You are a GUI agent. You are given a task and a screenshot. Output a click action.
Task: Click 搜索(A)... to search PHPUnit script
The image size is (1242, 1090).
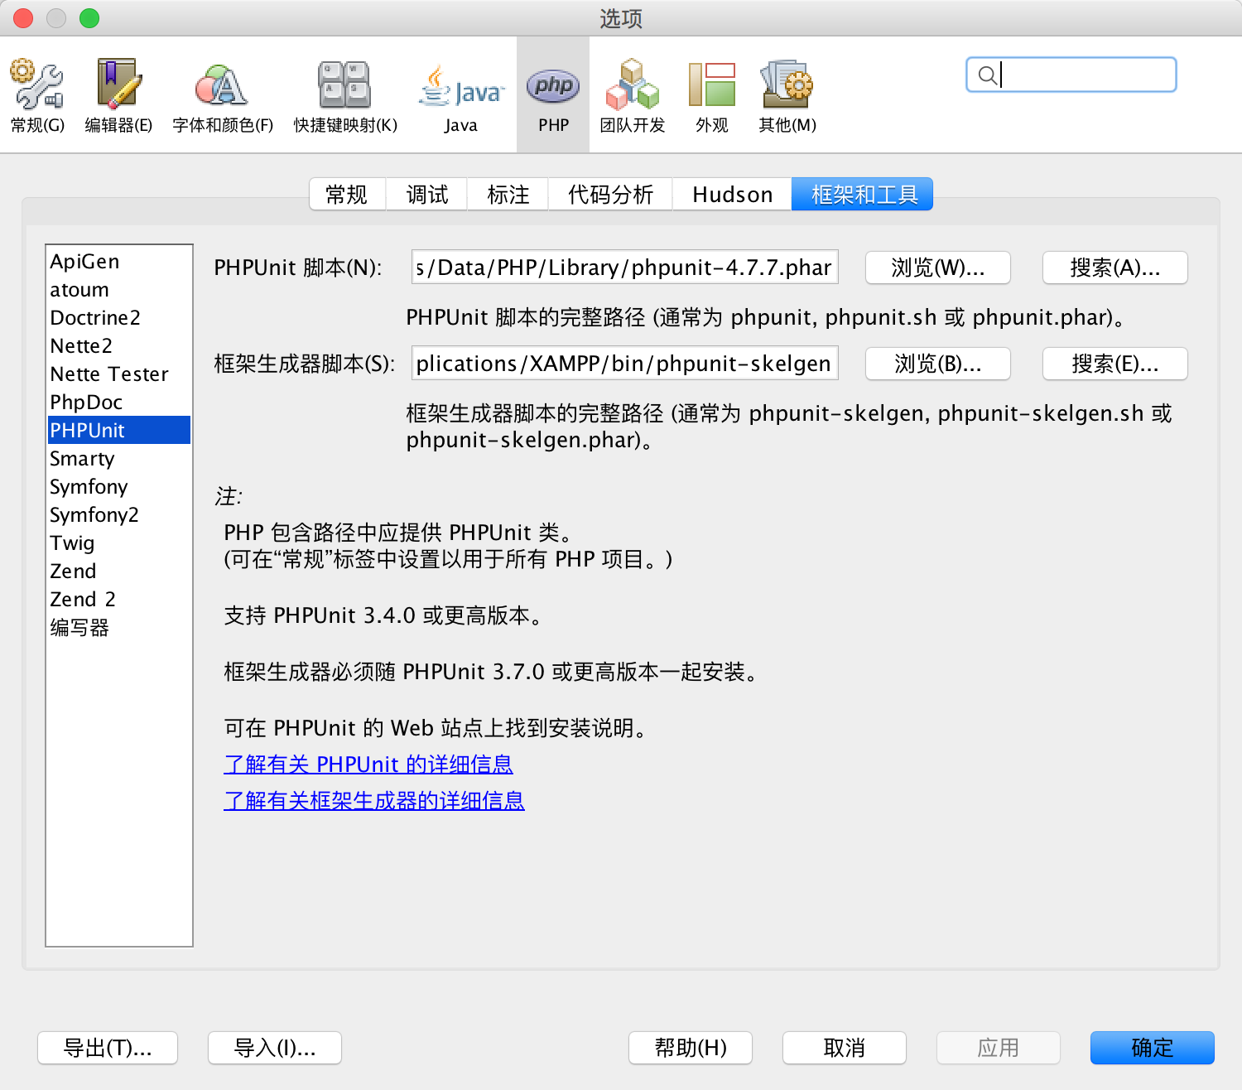[x=1115, y=268]
